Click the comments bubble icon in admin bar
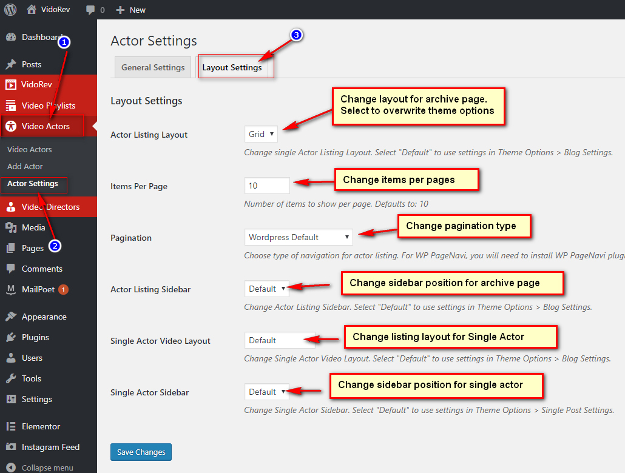The image size is (625, 473). [x=90, y=10]
